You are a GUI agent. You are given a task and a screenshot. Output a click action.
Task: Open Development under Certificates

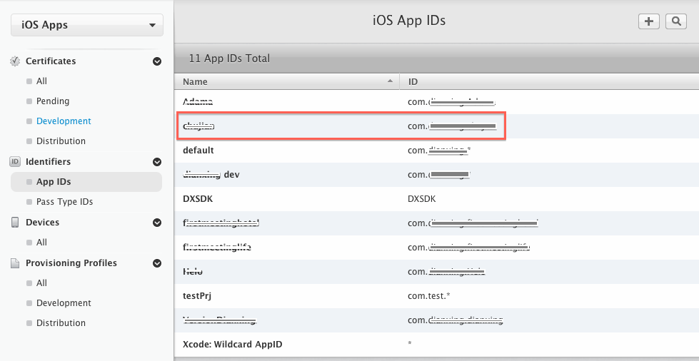64,121
